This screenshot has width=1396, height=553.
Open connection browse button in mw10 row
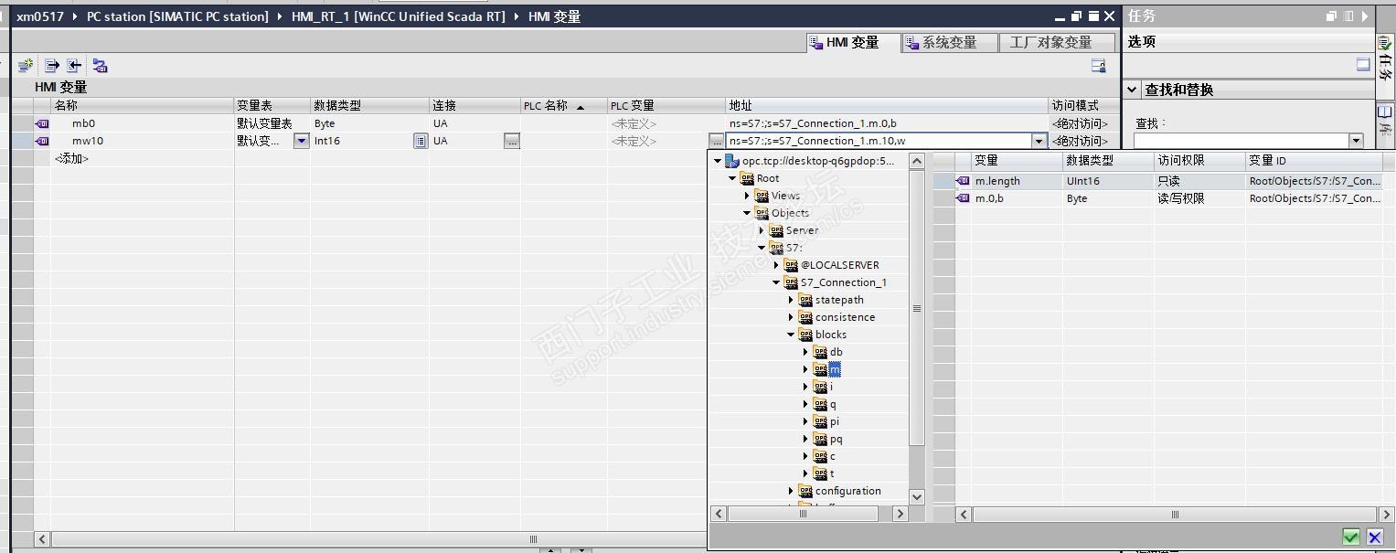pos(512,141)
